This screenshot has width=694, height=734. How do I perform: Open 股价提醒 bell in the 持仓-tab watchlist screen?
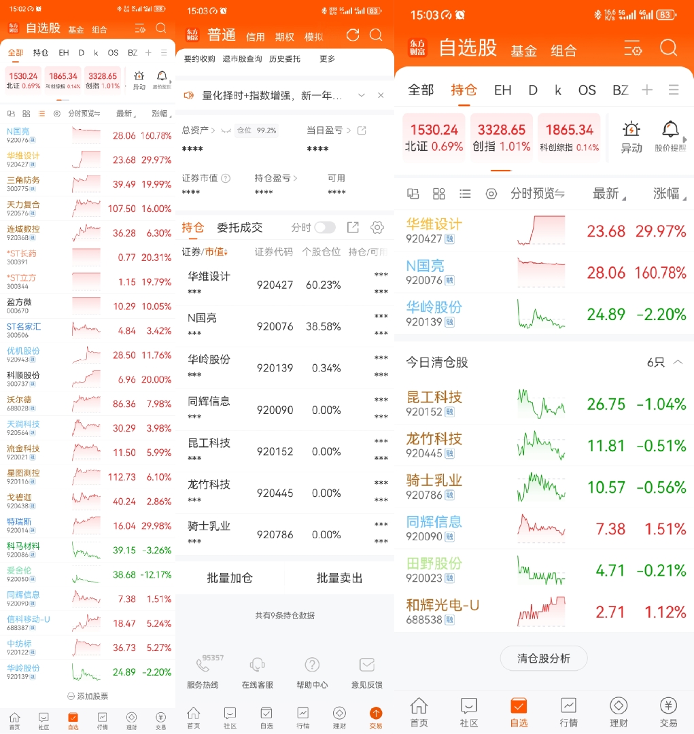[x=670, y=137]
